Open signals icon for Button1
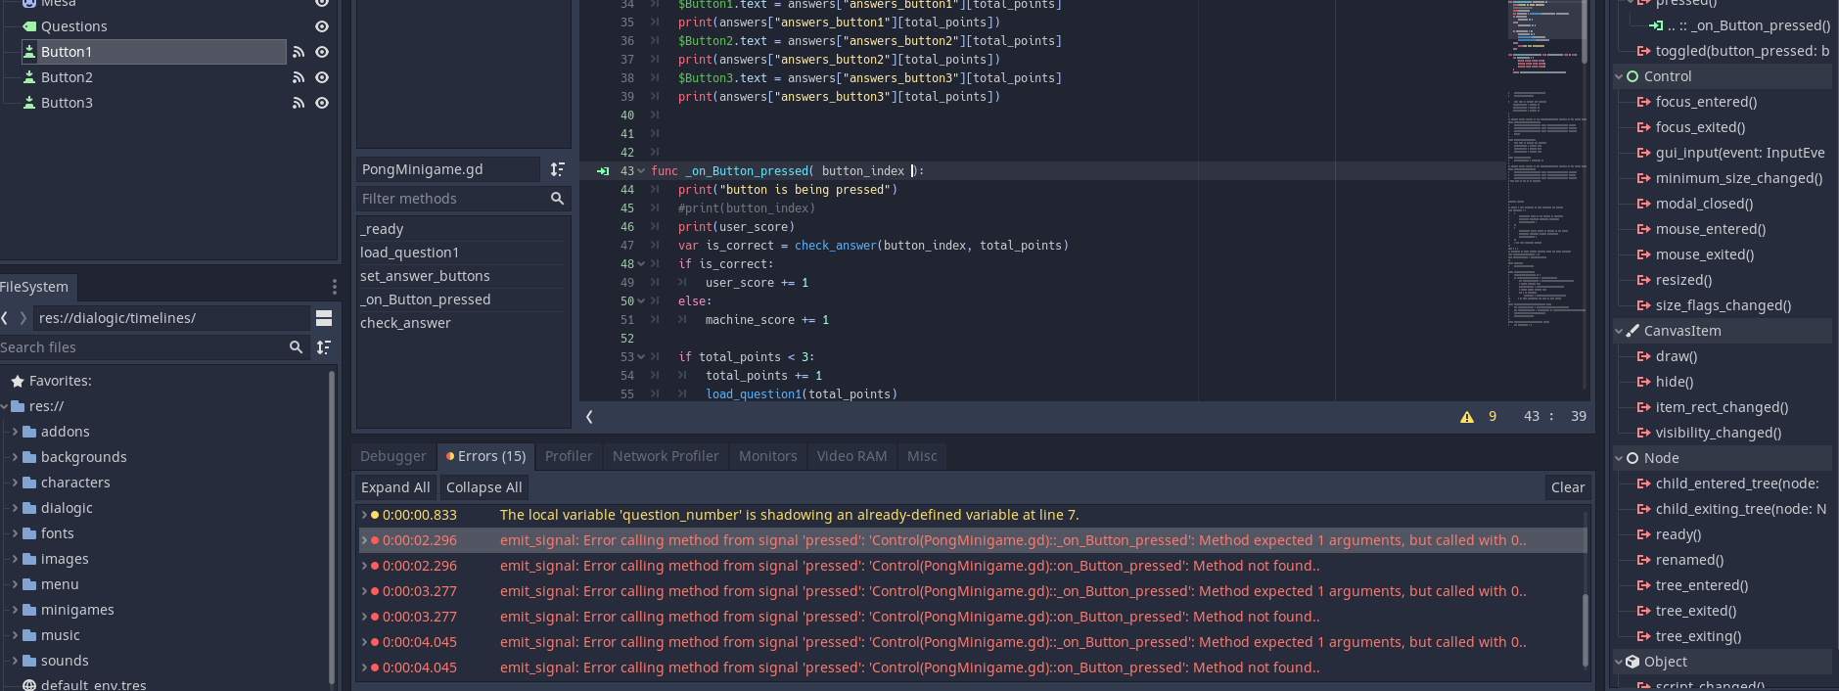1839x691 pixels. click(x=299, y=52)
